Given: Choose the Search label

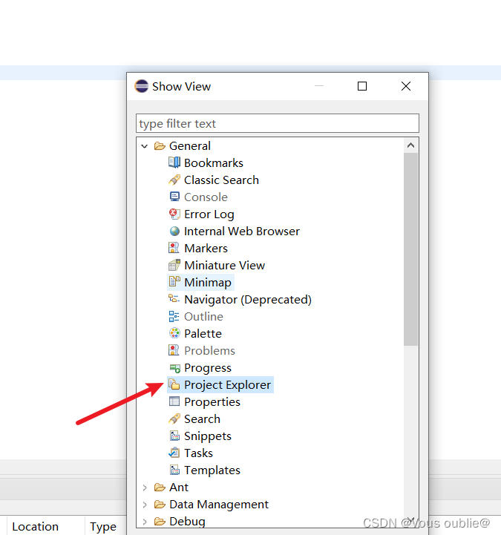Looking at the screenshot, I should tap(203, 419).
